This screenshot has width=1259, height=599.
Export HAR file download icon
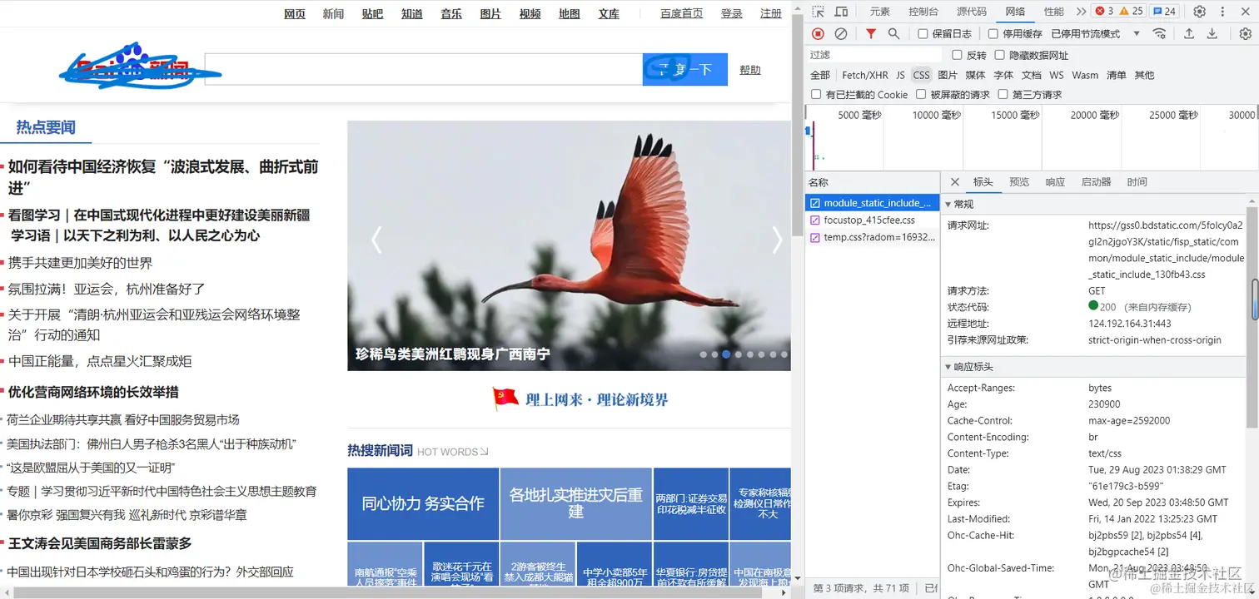(1212, 33)
